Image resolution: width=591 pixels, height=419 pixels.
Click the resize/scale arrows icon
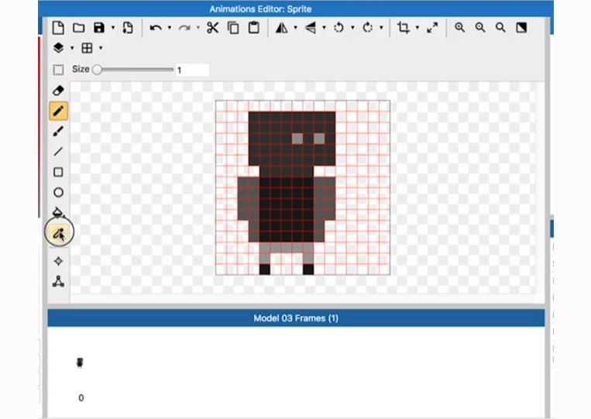432,28
